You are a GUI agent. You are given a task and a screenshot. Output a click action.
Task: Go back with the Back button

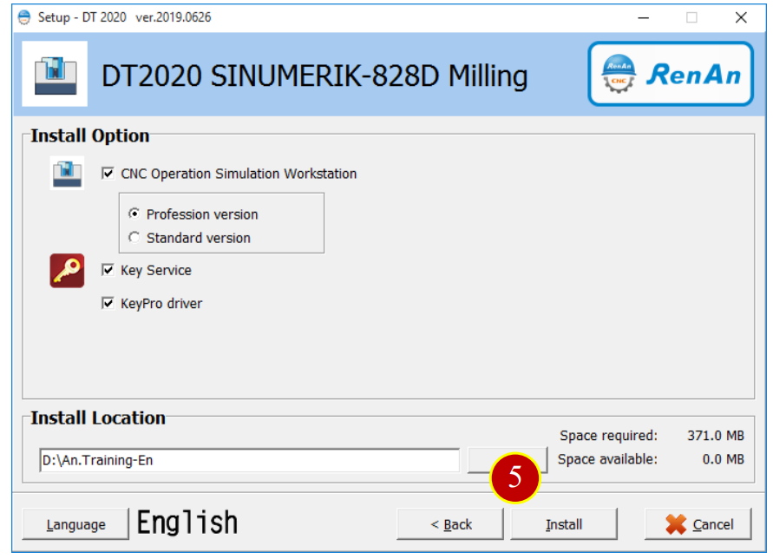point(450,524)
